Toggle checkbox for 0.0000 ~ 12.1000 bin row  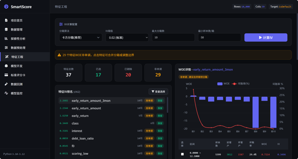pyautogui.click(x=182, y=154)
